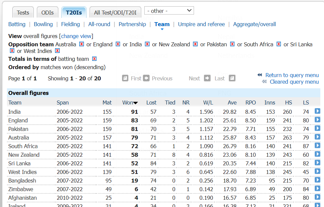Remove the West Indies opposition filter
The height and width of the screenshot is (207, 324).
[57, 51]
